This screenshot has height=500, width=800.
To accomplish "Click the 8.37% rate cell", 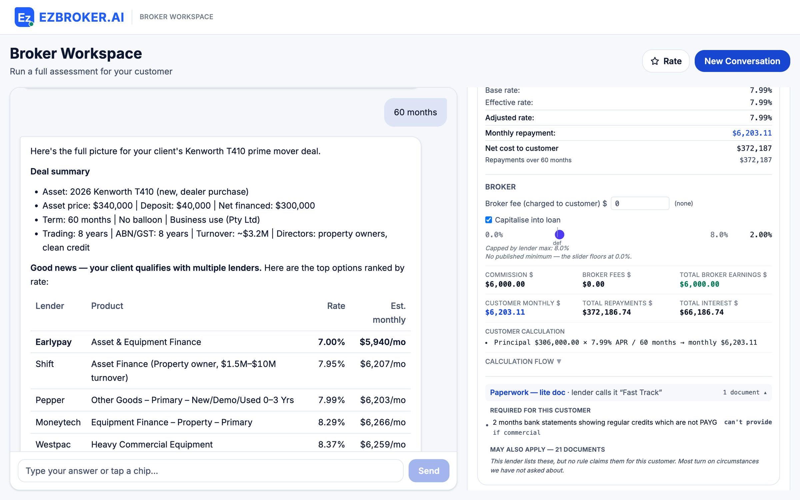I will [331, 444].
